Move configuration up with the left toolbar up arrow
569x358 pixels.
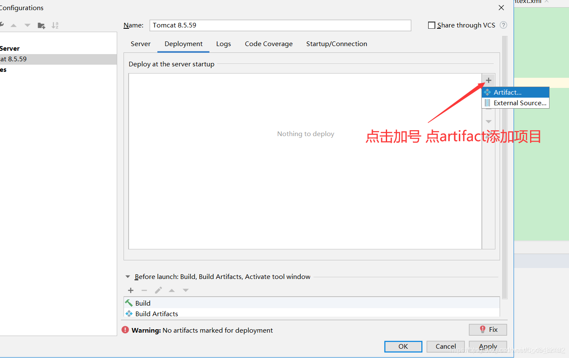tap(14, 25)
